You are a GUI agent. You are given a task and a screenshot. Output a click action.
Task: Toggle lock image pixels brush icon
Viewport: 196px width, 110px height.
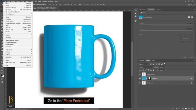pos(146,70)
